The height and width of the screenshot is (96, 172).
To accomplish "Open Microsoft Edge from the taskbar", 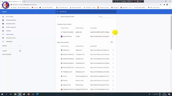I will pyautogui.click(x=37, y=94).
